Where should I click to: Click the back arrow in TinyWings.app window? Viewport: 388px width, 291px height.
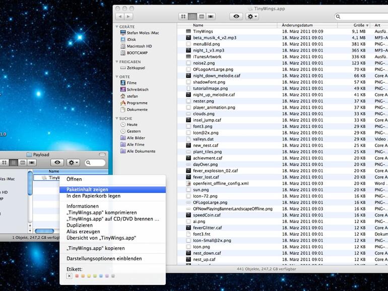tap(120, 17)
